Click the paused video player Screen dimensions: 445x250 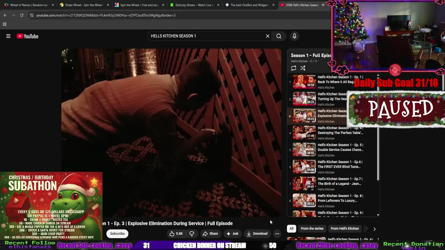tap(171, 133)
